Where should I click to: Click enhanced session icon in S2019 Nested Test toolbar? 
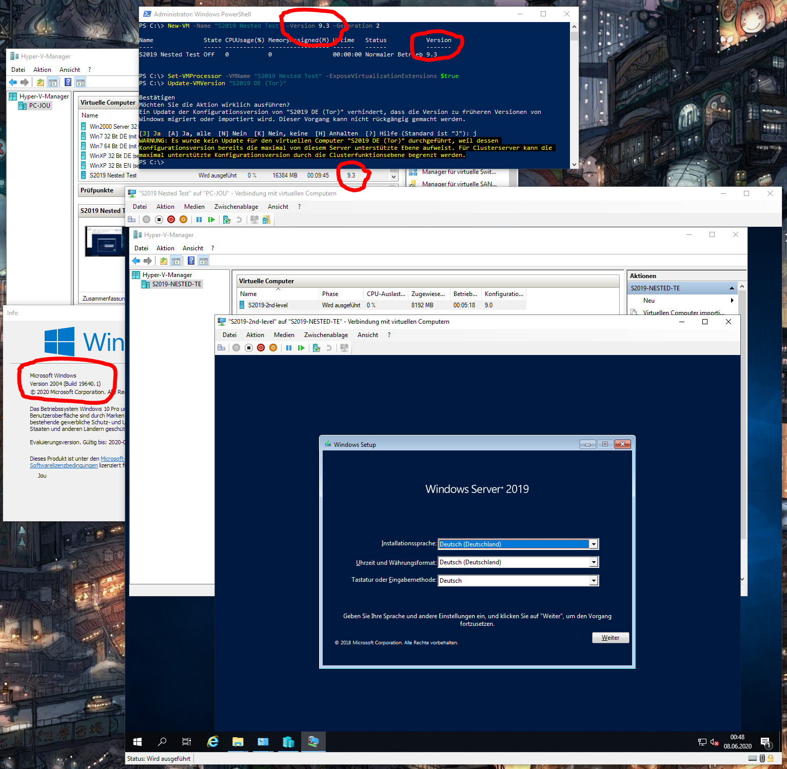(x=254, y=220)
